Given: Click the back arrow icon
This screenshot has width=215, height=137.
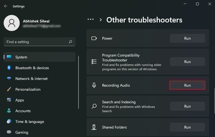Looking at the screenshot, I should tap(6, 6).
